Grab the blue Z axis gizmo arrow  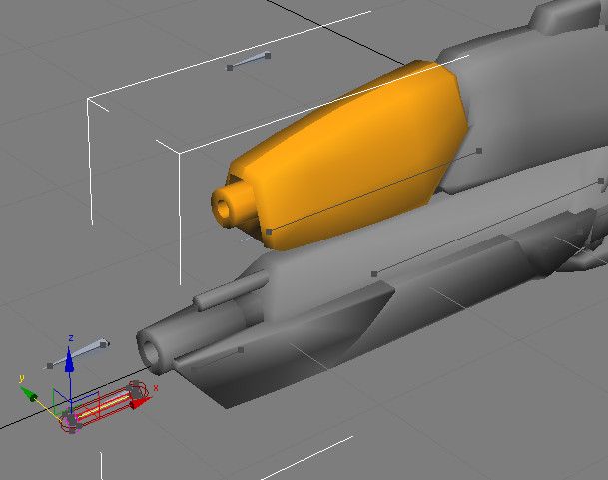[70, 360]
